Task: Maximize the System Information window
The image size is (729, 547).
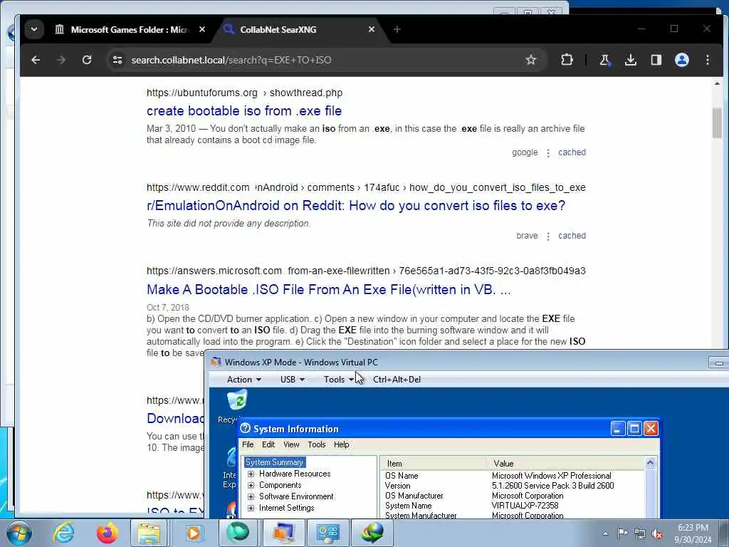Action: 634,428
